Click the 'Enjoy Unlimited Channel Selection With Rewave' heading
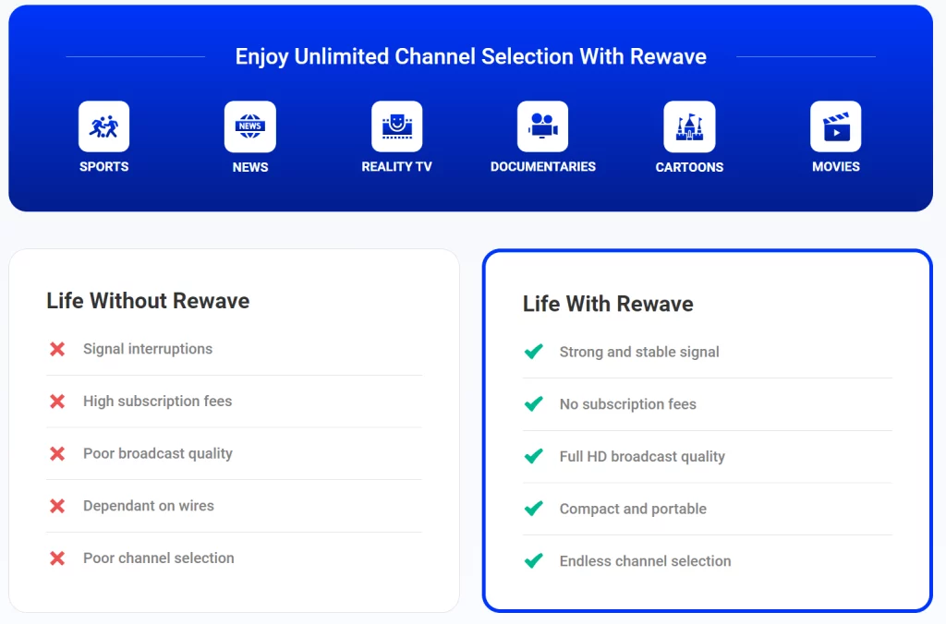The height and width of the screenshot is (624, 946). pos(470,56)
